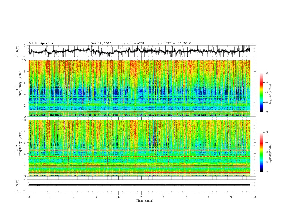This screenshot has width=286, height=221.
Task: Click the time axis tick label '9'
Action: click(x=231, y=197)
